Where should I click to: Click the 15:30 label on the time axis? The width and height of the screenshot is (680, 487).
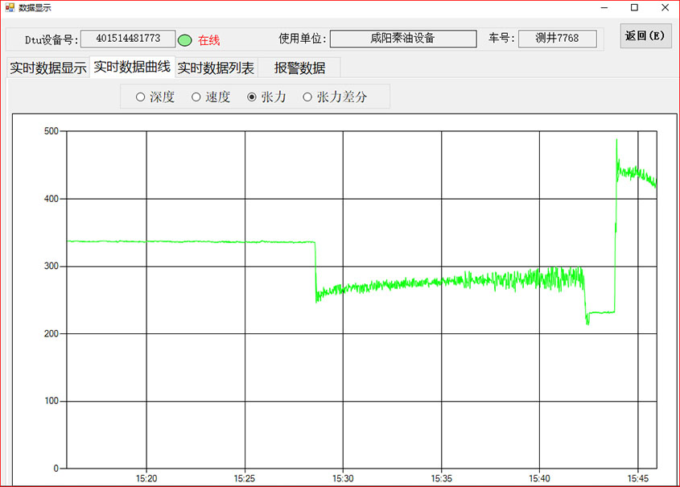pyautogui.click(x=343, y=477)
